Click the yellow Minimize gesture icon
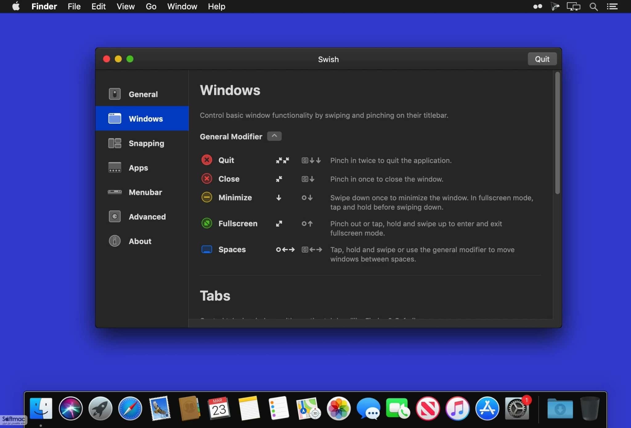Screen dimensions: 631x428 tap(207, 197)
